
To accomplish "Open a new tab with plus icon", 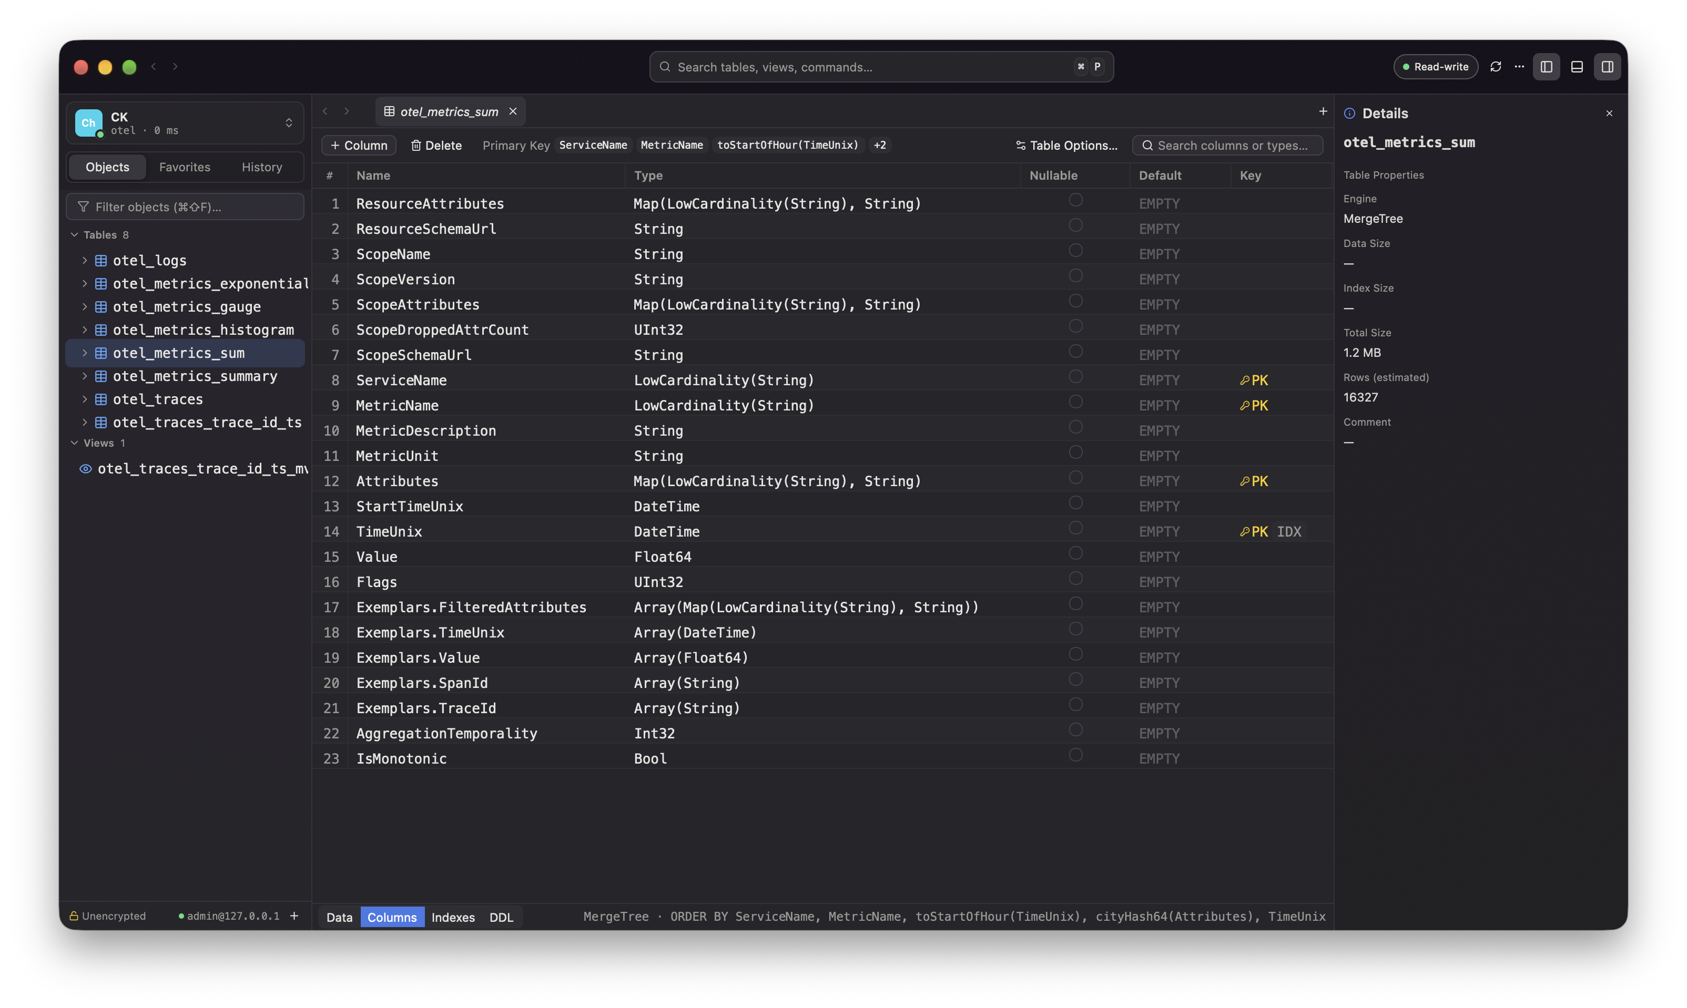I will coord(1323,111).
